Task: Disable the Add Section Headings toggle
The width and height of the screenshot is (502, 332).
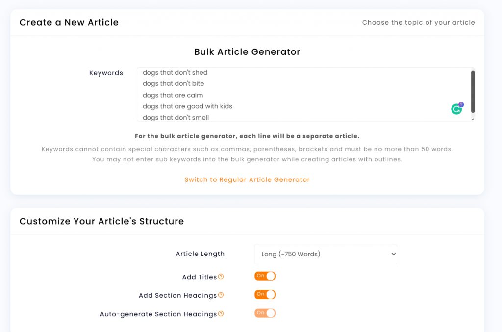Action: (x=265, y=295)
